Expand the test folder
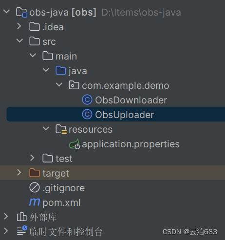Image resolution: width=225 pixels, height=240 pixels. point(32,158)
